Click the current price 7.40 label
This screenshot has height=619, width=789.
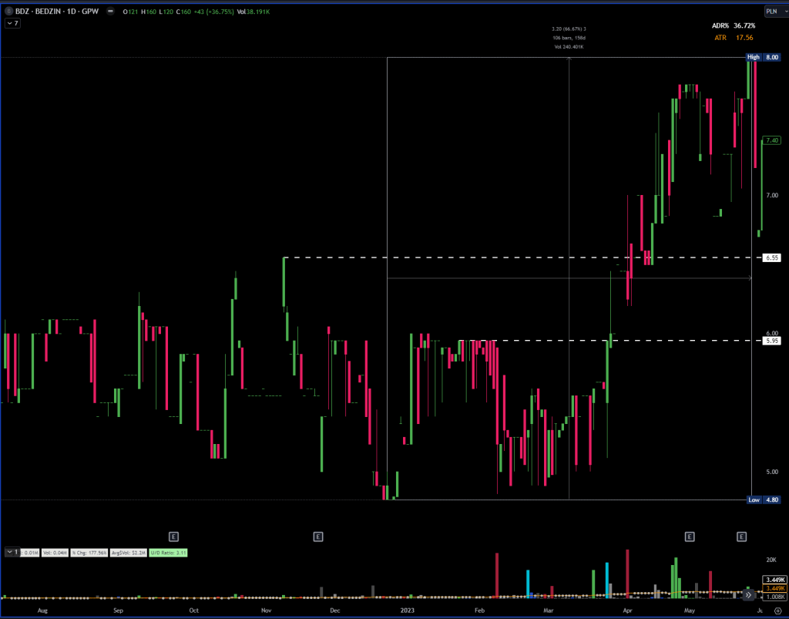pos(771,140)
